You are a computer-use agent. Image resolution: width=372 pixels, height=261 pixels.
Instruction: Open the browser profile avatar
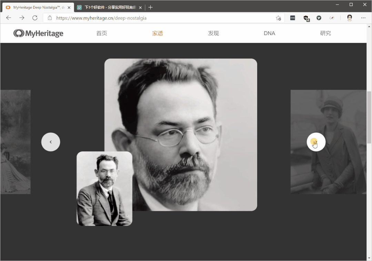(350, 18)
